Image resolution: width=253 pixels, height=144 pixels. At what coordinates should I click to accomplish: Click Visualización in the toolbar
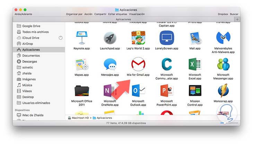point(137,14)
